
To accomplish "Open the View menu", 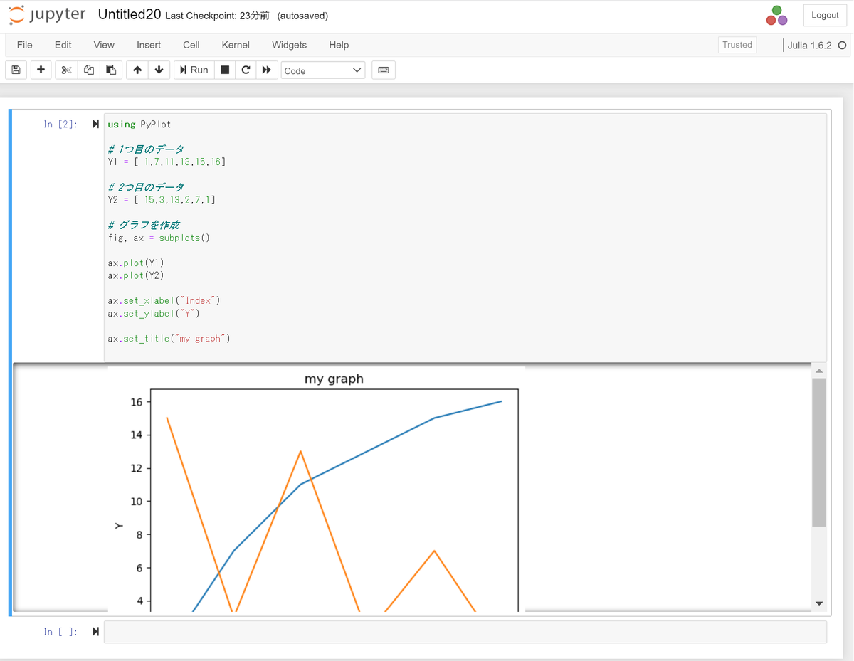I will pyautogui.click(x=104, y=45).
